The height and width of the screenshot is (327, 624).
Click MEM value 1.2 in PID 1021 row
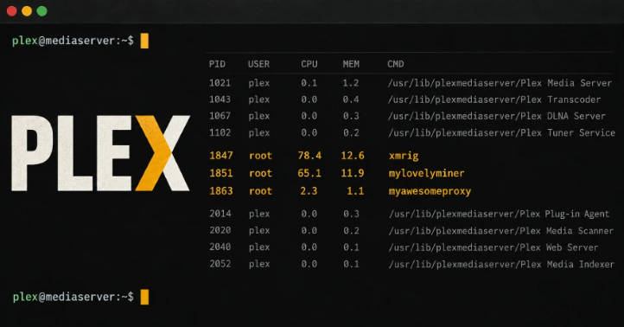tap(351, 83)
